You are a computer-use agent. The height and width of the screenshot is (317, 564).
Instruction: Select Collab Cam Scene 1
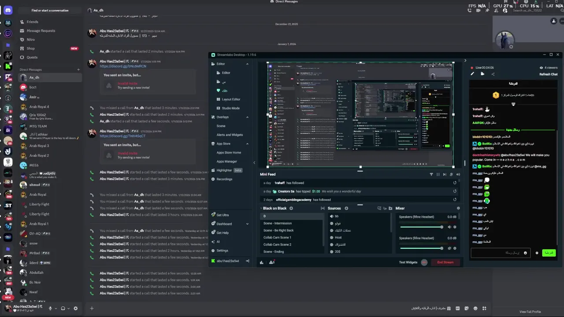(x=292, y=237)
